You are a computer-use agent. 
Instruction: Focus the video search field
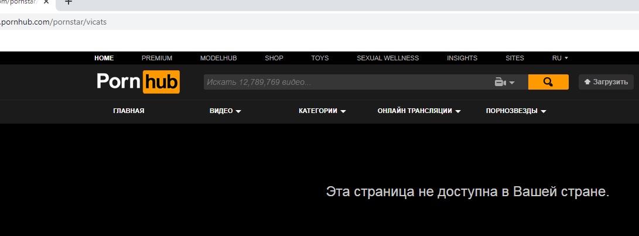tap(346, 82)
